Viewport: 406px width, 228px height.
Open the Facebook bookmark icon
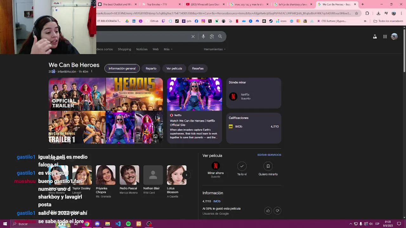[x=196, y=21]
